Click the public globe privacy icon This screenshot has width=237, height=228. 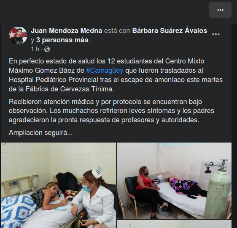point(47,49)
